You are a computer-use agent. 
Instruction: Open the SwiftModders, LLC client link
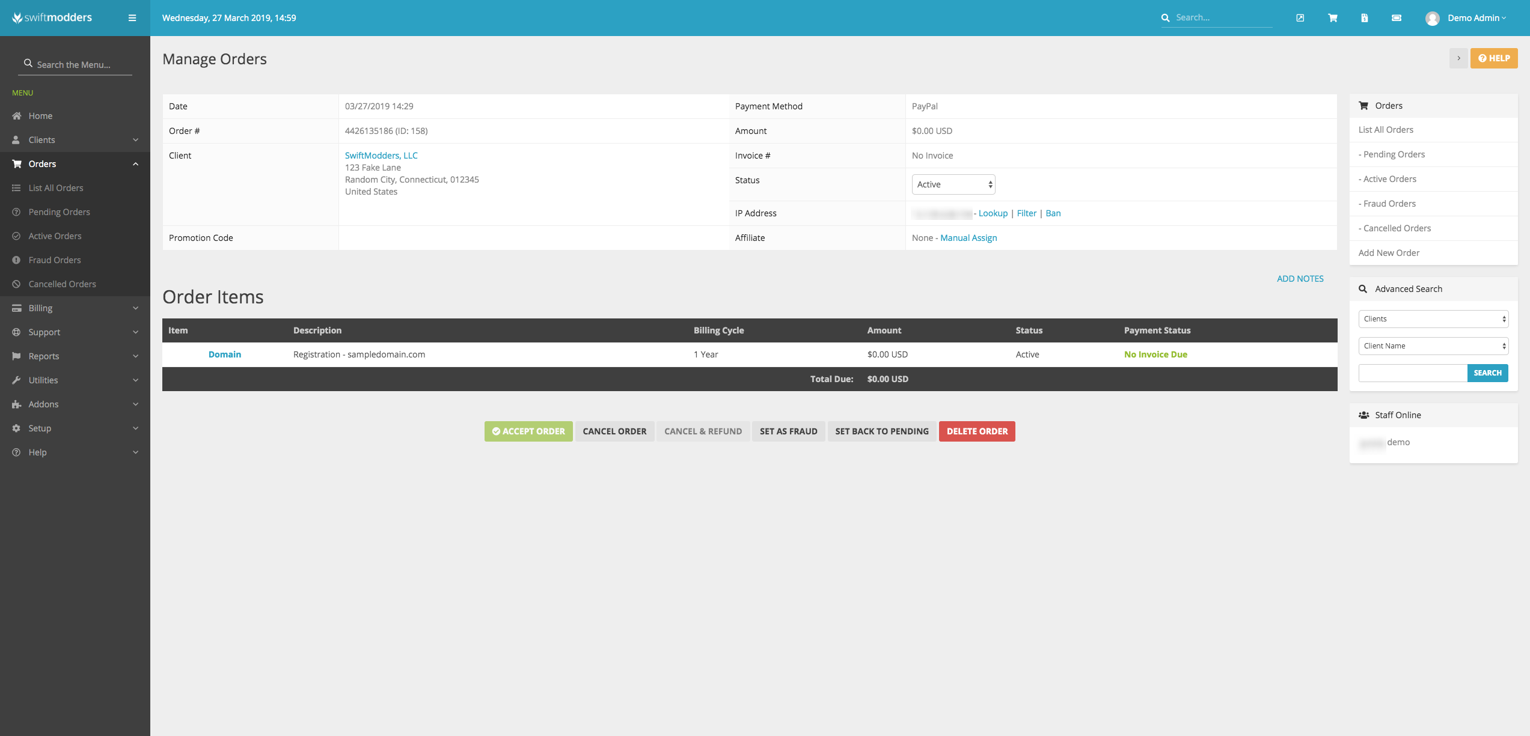pyautogui.click(x=381, y=155)
